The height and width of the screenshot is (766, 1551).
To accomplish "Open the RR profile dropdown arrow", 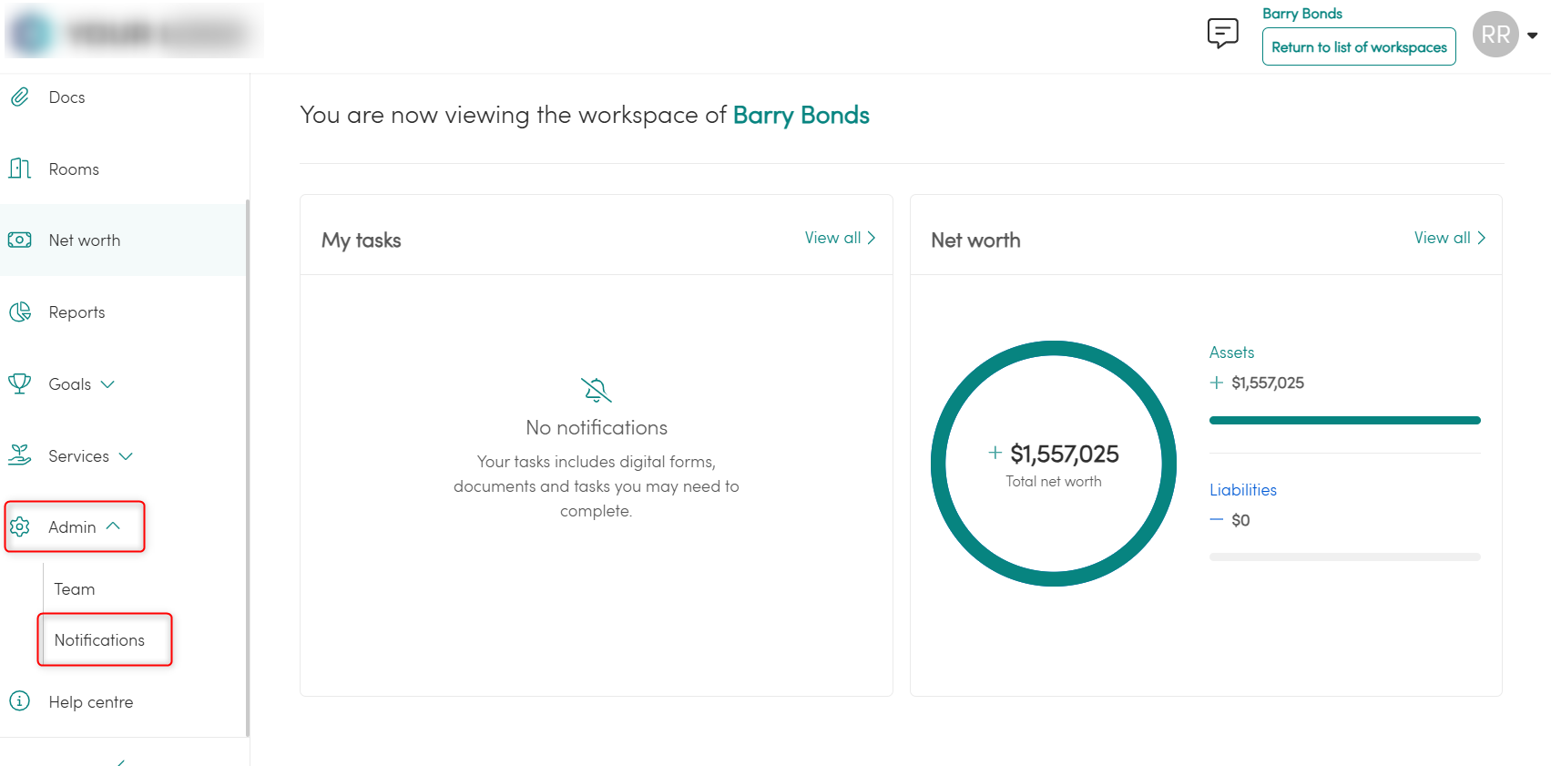I will coord(1533,36).
